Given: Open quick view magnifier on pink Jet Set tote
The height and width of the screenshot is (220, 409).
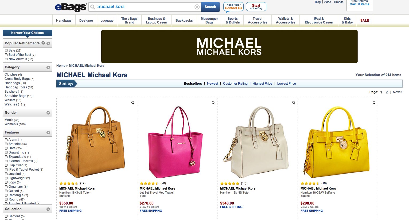Looking at the screenshot, I should [213, 103].
